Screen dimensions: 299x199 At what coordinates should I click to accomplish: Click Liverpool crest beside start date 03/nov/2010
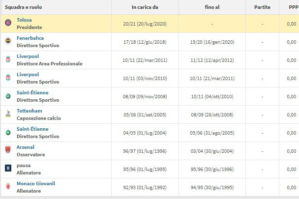pyautogui.click(x=8, y=77)
